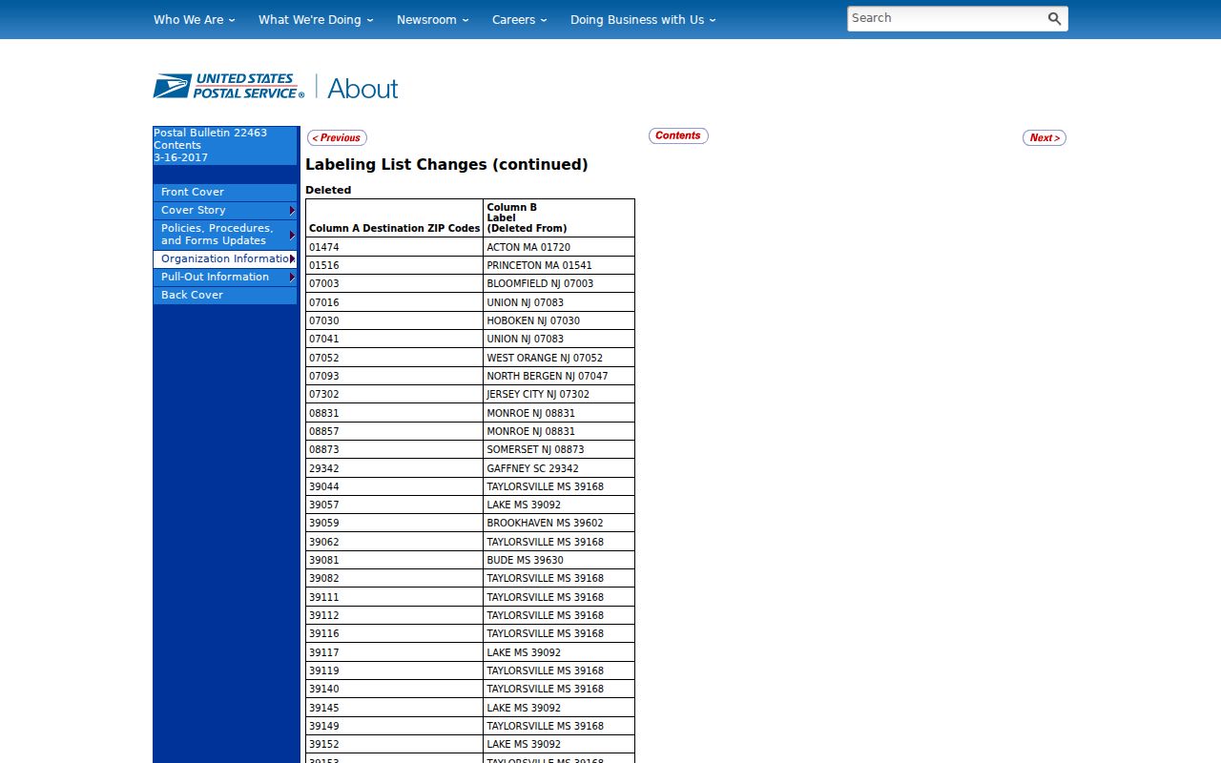Viewport: 1221px width, 763px height.
Task: Click NORTH BERGEN NJ 07047 cell
Action: (x=559, y=376)
